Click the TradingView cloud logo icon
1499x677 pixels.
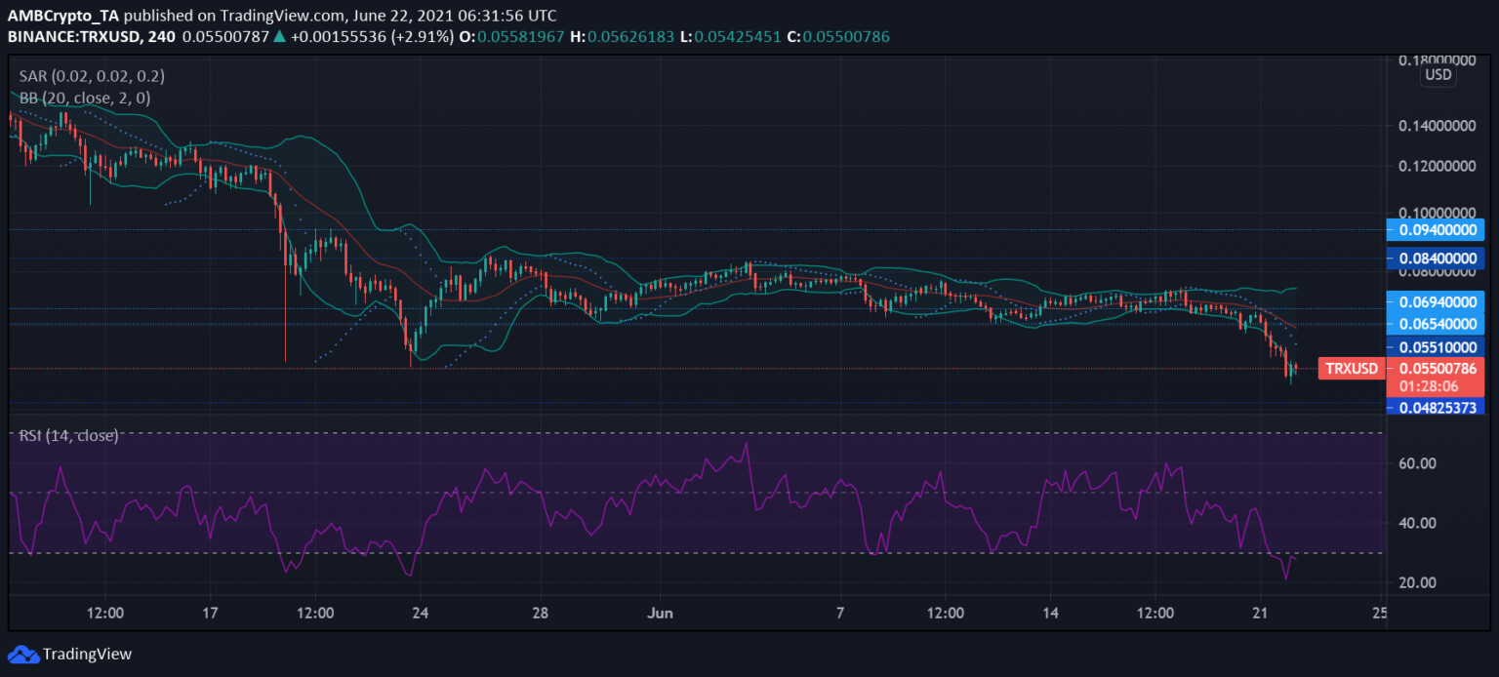pyautogui.click(x=21, y=654)
